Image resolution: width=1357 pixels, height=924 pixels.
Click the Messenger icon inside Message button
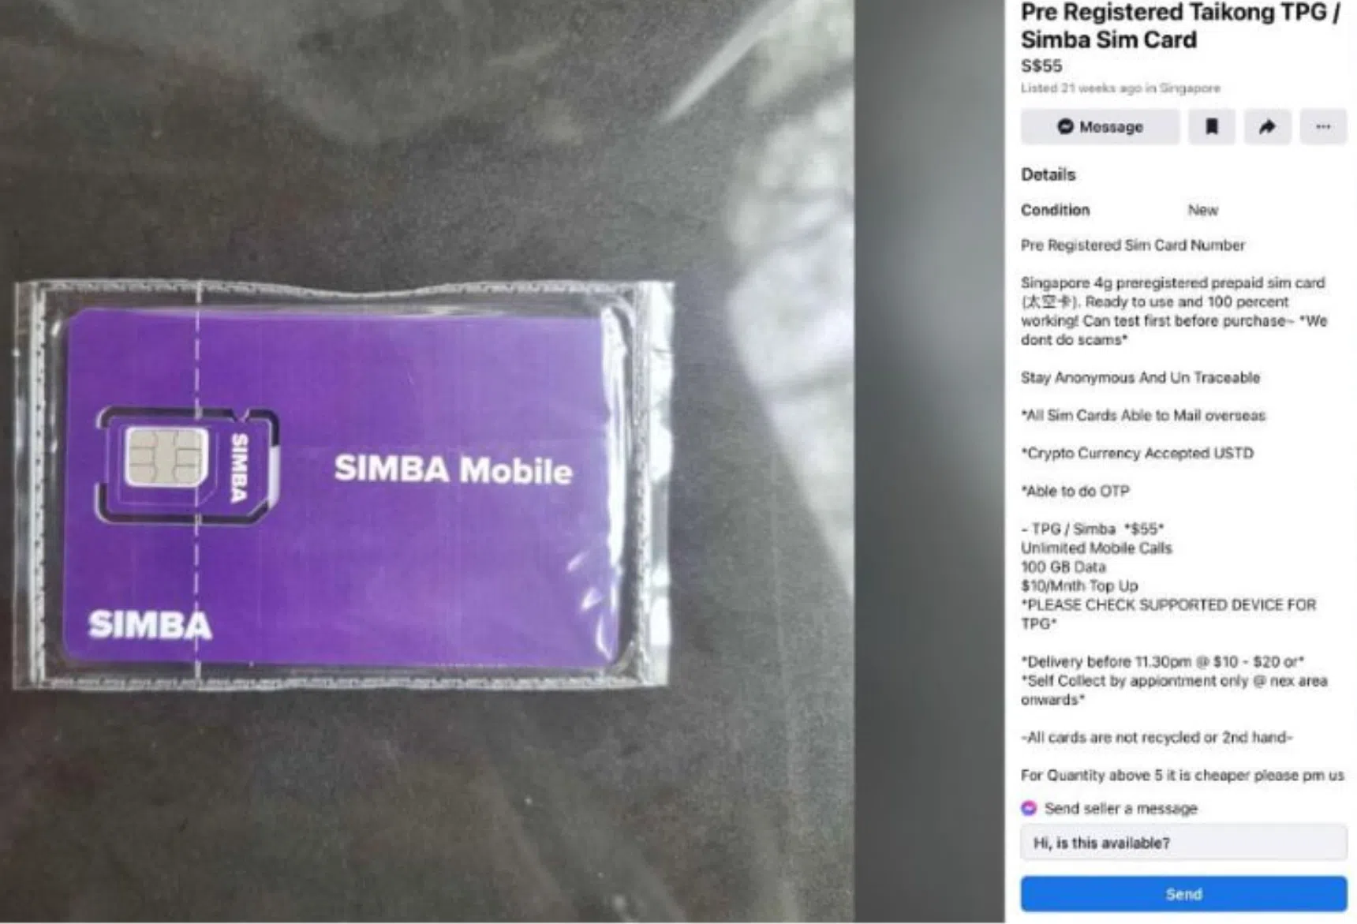[x=1065, y=126]
